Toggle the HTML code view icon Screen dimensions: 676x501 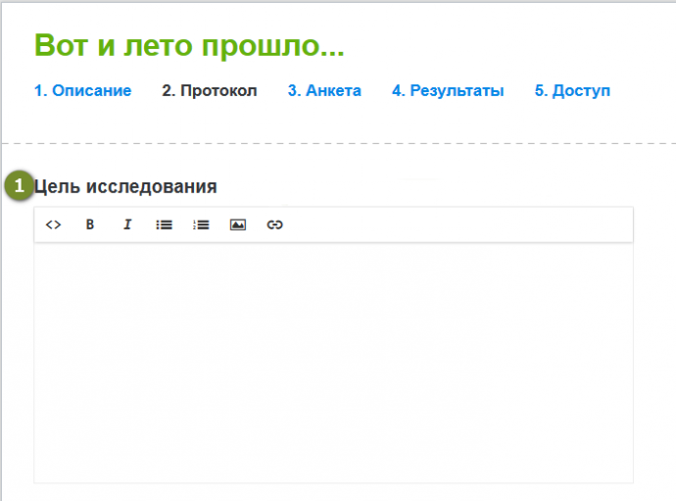coord(54,225)
